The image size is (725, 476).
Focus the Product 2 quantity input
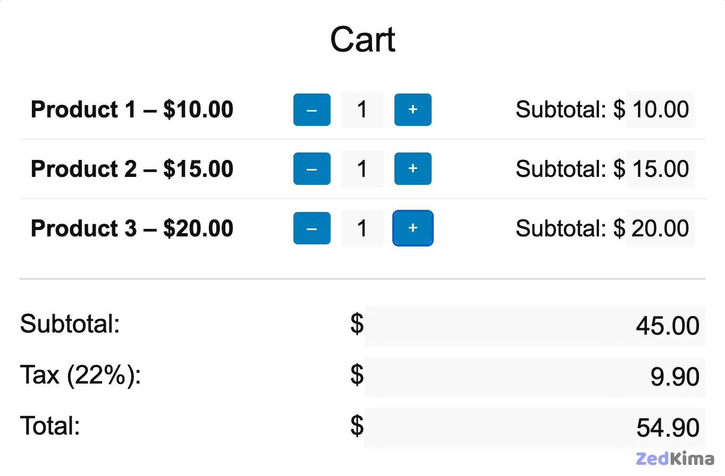[x=362, y=169]
